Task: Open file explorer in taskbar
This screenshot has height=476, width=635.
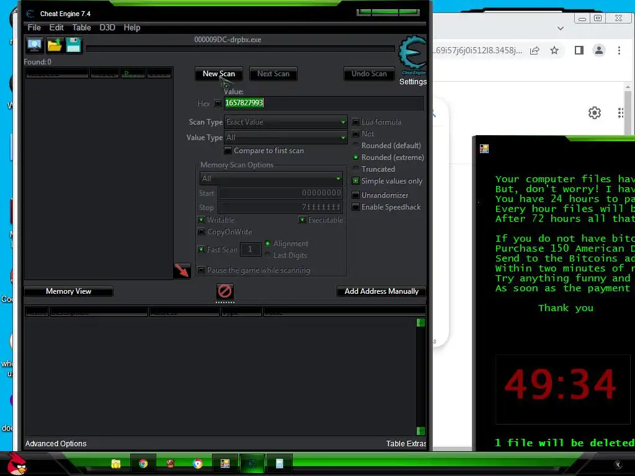Action: pyautogui.click(x=116, y=464)
